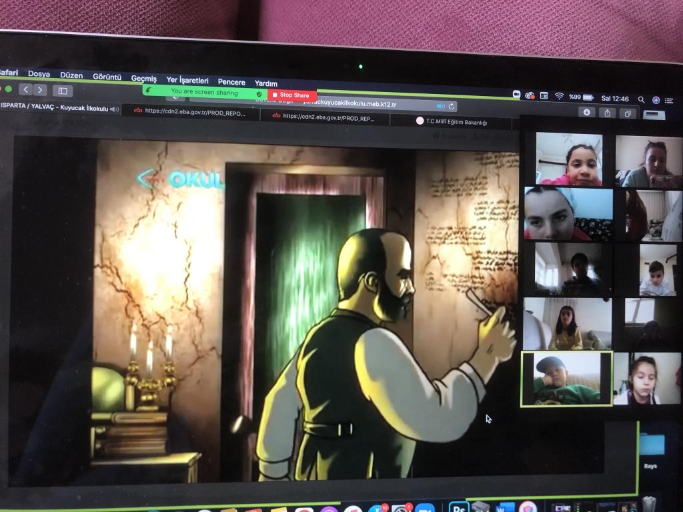Image resolution: width=683 pixels, height=512 pixels.
Task: Open the Wi-Fi status menu
Action: click(x=559, y=97)
